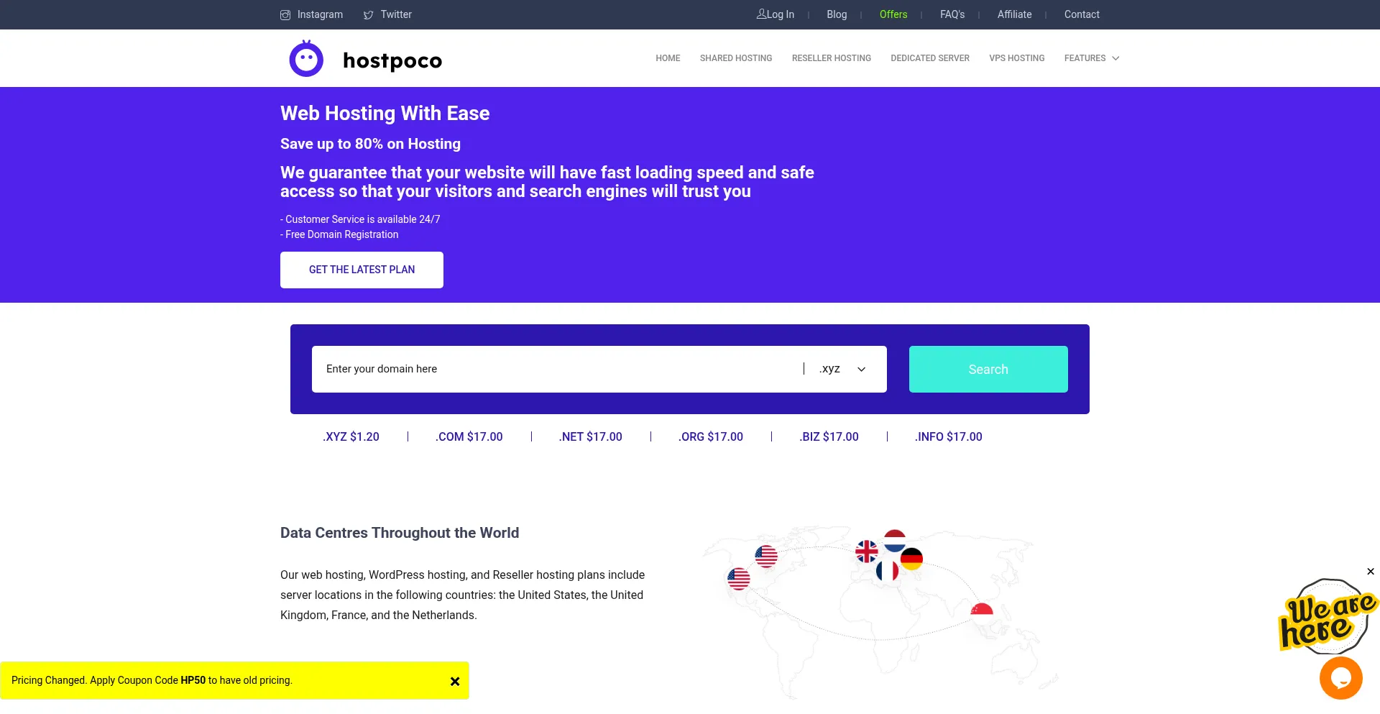Click the hostpoco round logo icon

pyautogui.click(x=306, y=59)
